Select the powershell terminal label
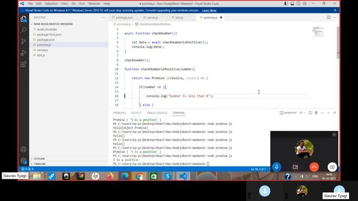Screen dimensions: 358x201 288,113
